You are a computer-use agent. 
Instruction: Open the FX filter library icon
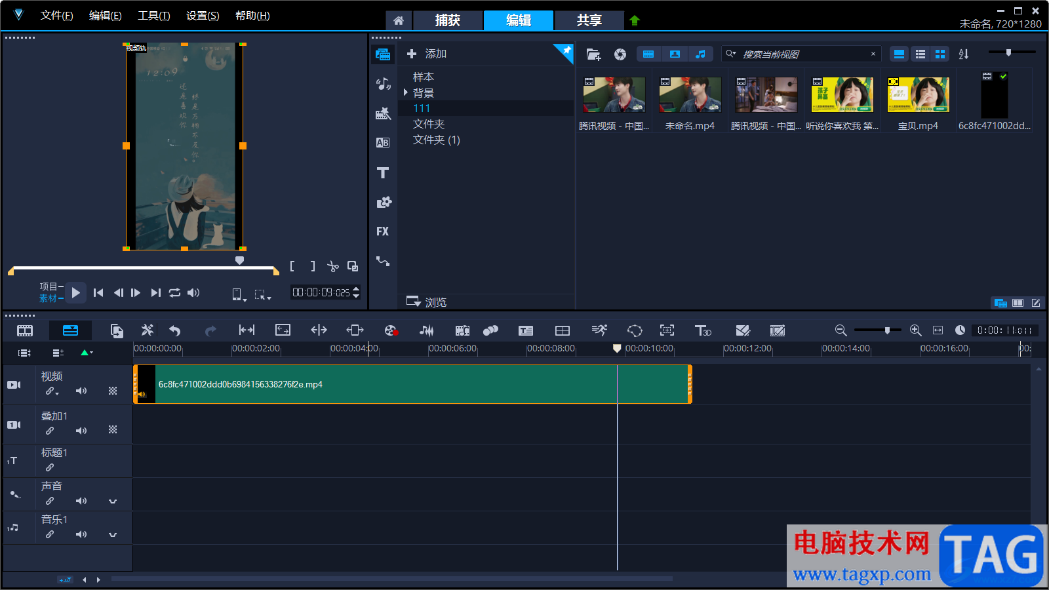point(383,231)
